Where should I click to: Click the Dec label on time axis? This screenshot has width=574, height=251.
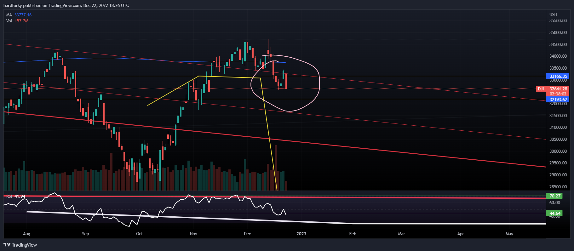247,234
